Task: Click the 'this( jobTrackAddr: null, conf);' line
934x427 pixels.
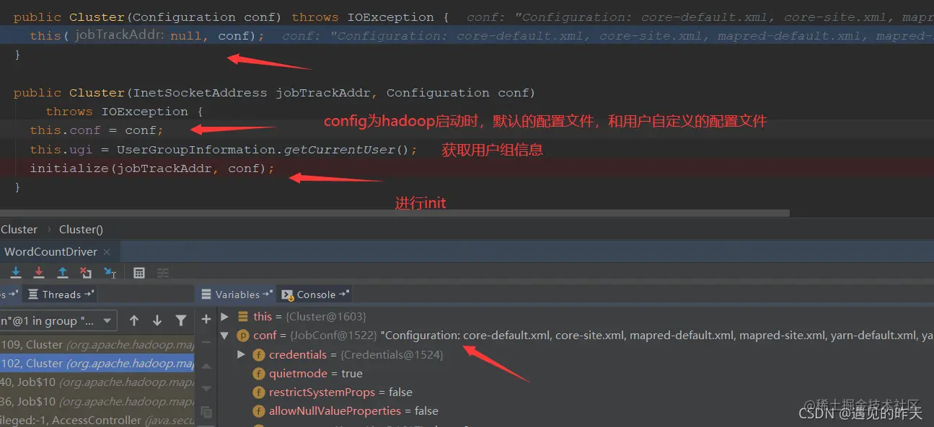Action: click(147, 35)
